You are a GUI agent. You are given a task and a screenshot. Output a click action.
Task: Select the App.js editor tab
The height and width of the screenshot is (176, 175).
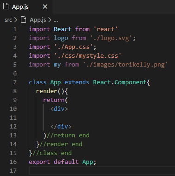[26, 7]
